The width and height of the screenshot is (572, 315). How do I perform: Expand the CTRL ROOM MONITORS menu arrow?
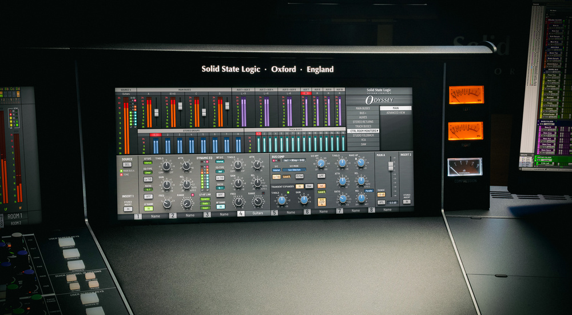click(x=378, y=131)
